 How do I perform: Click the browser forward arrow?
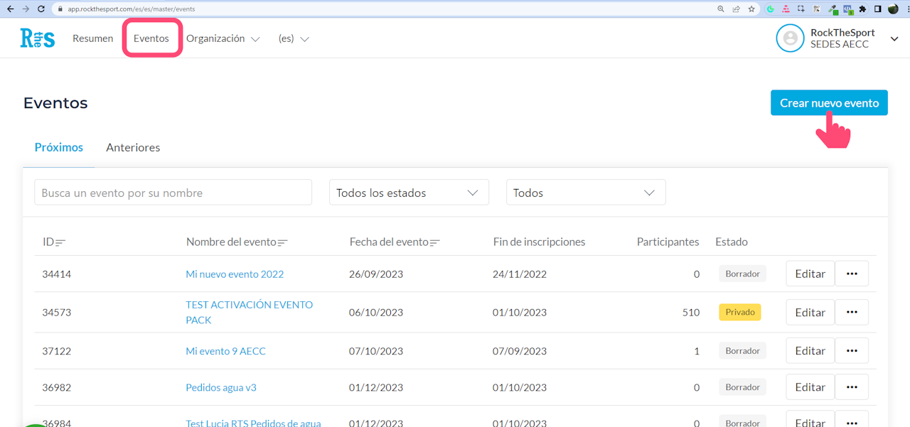tap(26, 9)
